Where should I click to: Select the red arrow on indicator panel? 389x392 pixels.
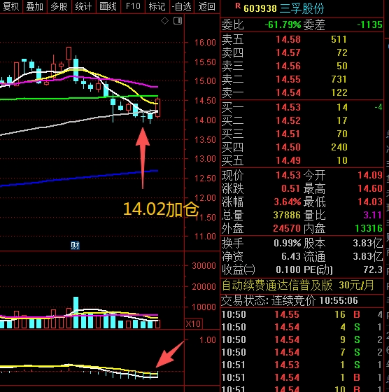click(x=170, y=354)
